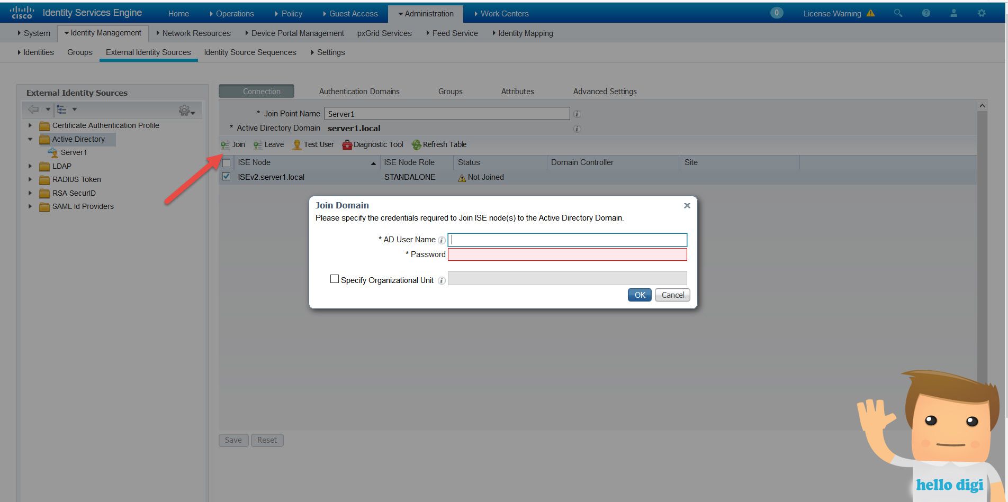
Task: Click the notification counter badge showing 0
Action: click(x=777, y=13)
